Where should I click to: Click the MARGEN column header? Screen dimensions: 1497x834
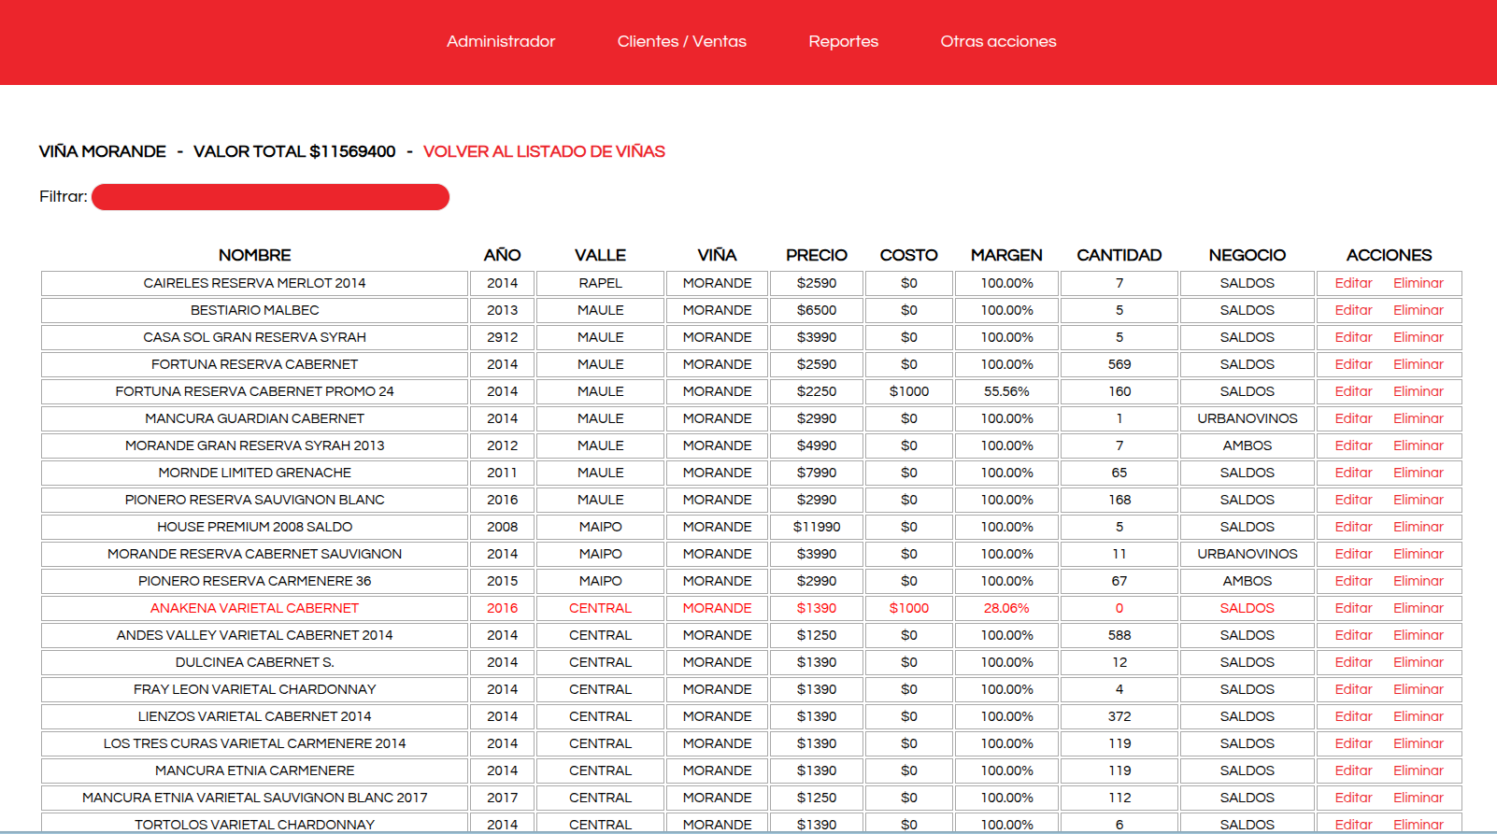[1006, 255]
